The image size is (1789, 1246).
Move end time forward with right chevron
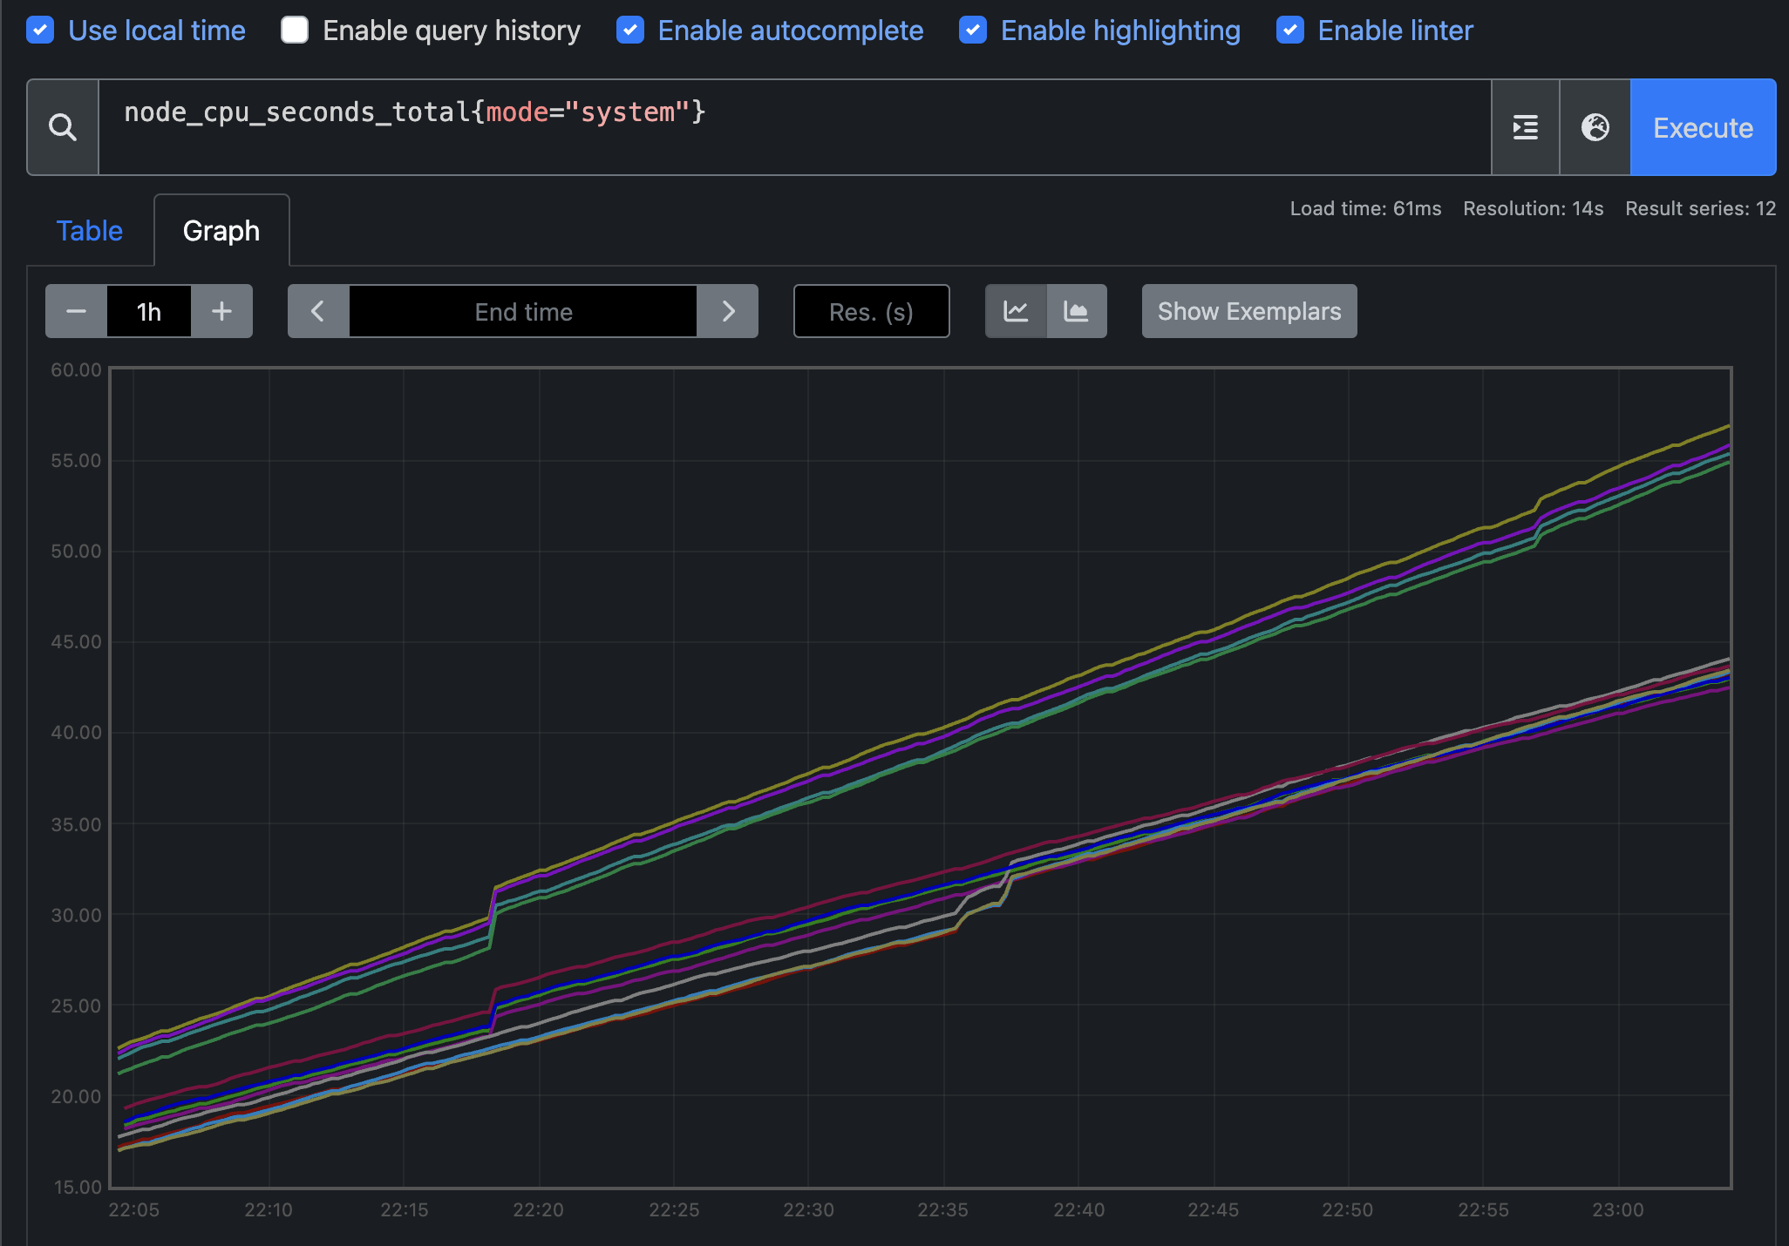click(728, 311)
